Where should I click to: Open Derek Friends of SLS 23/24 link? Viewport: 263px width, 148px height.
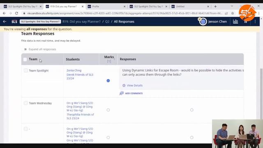click(80, 76)
